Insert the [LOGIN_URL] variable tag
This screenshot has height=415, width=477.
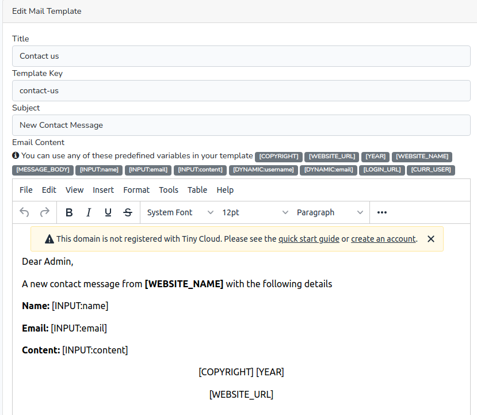(x=381, y=170)
